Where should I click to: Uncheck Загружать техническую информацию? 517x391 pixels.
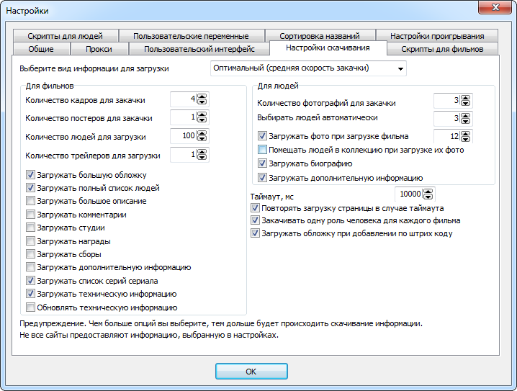click(30, 294)
